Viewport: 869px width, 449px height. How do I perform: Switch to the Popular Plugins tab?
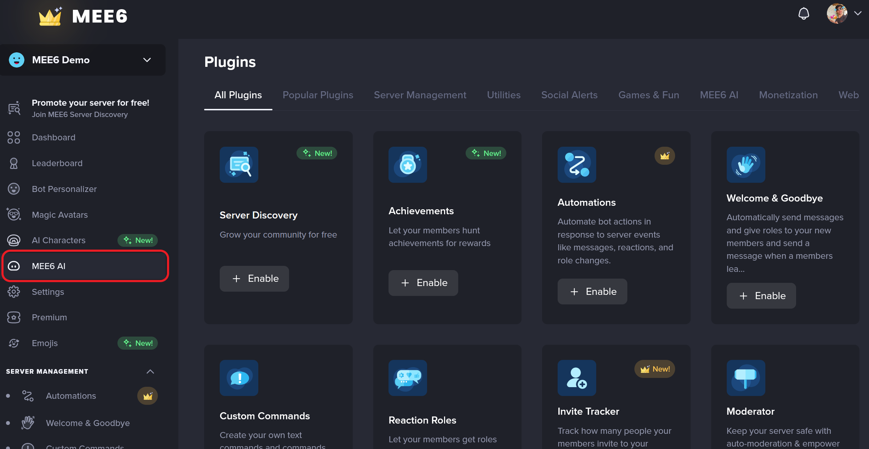pyautogui.click(x=317, y=95)
